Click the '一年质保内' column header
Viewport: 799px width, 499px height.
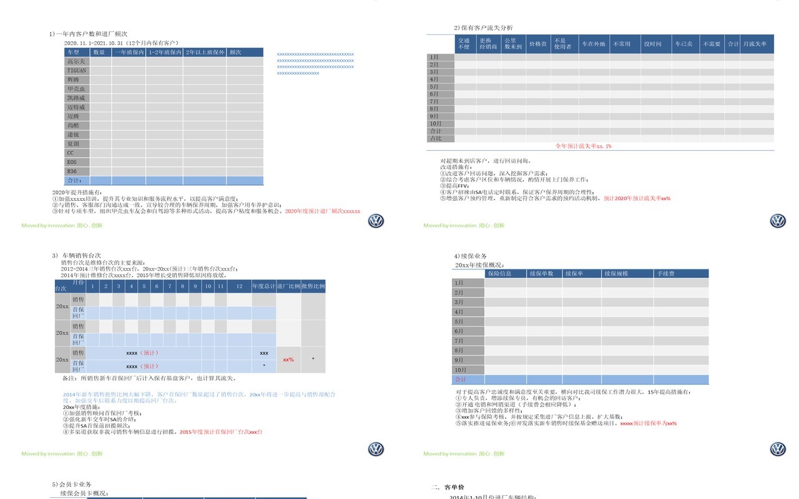pos(129,52)
